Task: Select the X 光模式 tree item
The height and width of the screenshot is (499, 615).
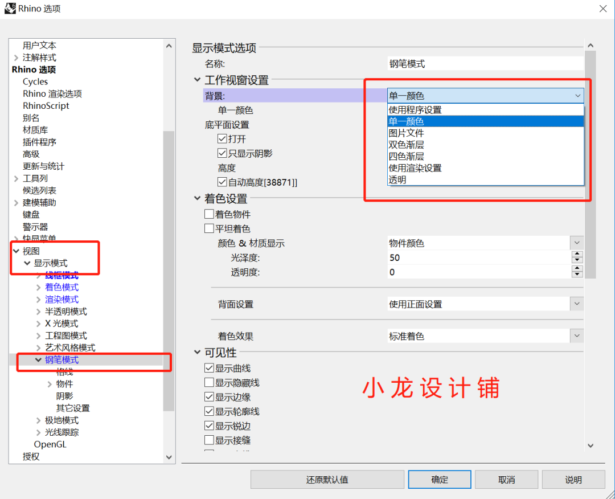Action: tap(61, 324)
